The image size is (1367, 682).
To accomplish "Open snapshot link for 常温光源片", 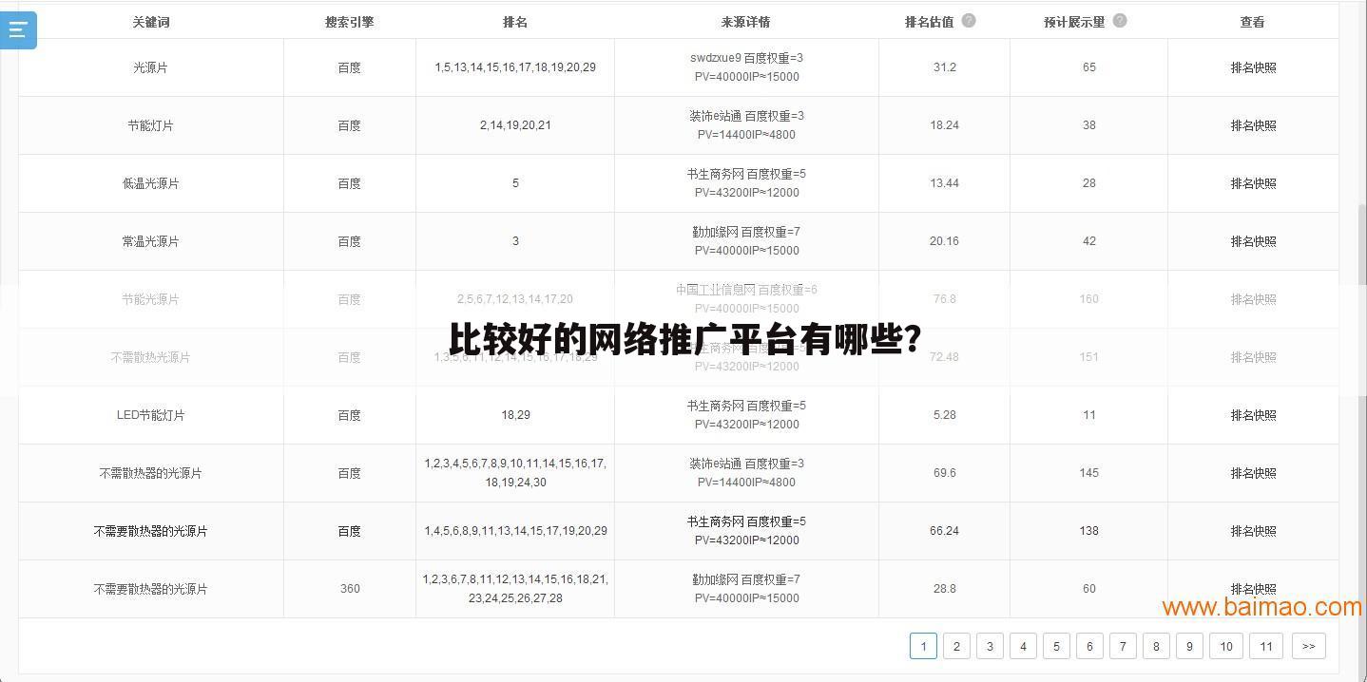I will [x=1253, y=240].
